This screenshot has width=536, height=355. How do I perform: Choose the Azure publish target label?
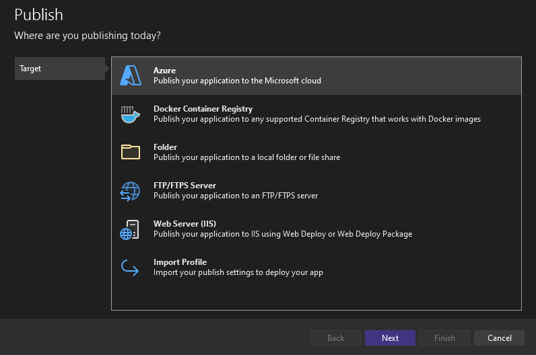[x=164, y=71]
